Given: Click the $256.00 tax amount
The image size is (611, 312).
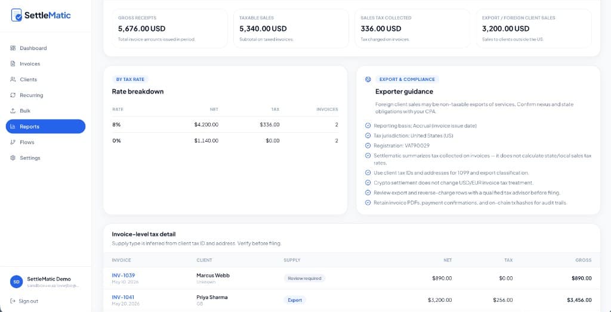Looking at the screenshot, I should (502, 300).
